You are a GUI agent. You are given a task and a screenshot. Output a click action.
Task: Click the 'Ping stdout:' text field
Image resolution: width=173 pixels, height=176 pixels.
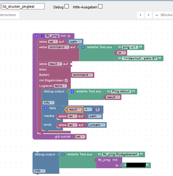121,91
